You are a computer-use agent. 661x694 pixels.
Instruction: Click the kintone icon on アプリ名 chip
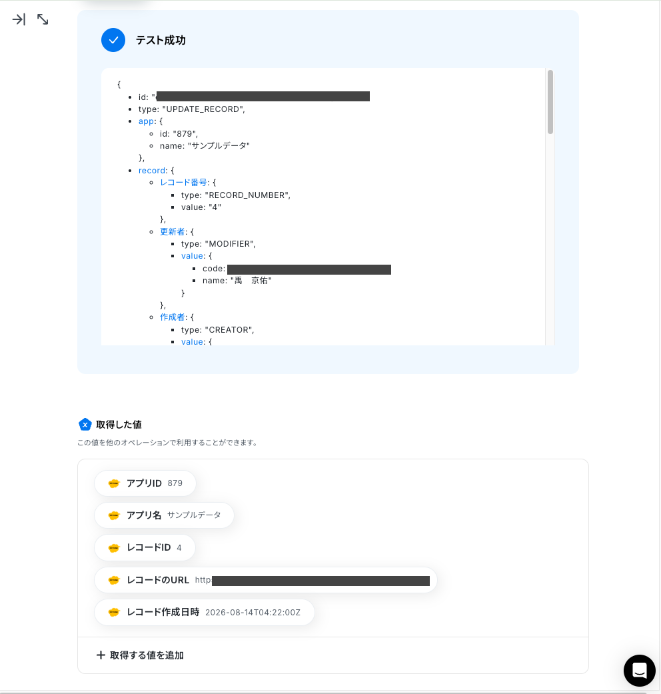click(x=114, y=515)
